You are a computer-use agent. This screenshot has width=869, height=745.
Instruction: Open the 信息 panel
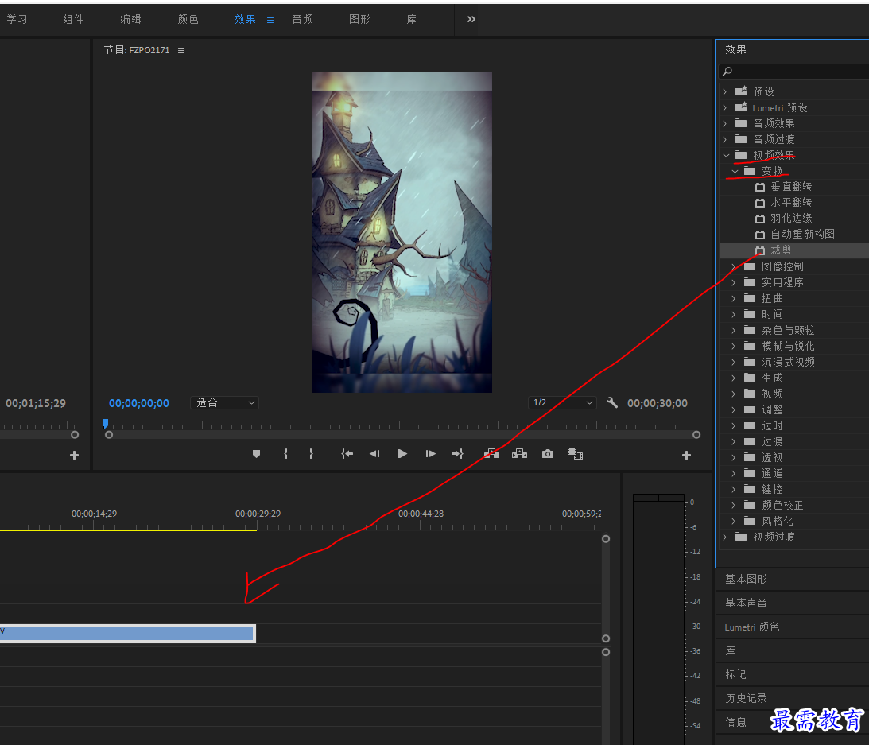(x=735, y=722)
